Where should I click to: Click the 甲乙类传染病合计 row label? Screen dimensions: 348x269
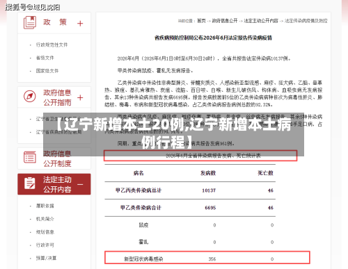(x=141, y=208)
